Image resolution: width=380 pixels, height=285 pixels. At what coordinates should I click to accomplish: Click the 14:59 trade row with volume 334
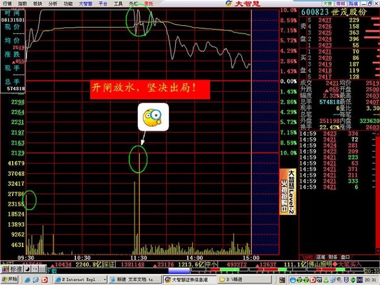pyautogui.click(x=338, y=133)
